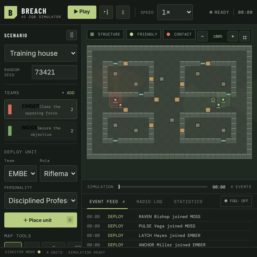The height and width of the screenshot is (257, 257).
Task: Click the icon button beside SCENARIO heading
Action: click(72, 35)
